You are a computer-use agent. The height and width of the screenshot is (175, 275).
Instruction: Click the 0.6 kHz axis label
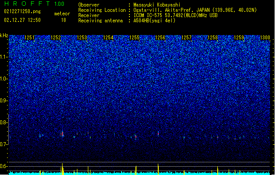[4, 166]
